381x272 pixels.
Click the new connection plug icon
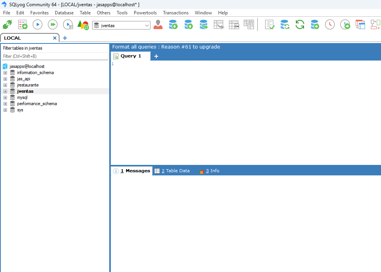click(x=7, y=25)
